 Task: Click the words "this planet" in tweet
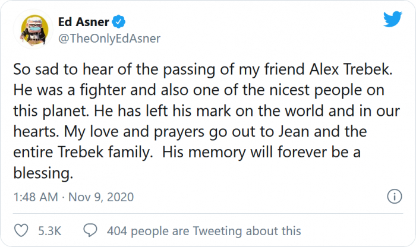(49, 112)
